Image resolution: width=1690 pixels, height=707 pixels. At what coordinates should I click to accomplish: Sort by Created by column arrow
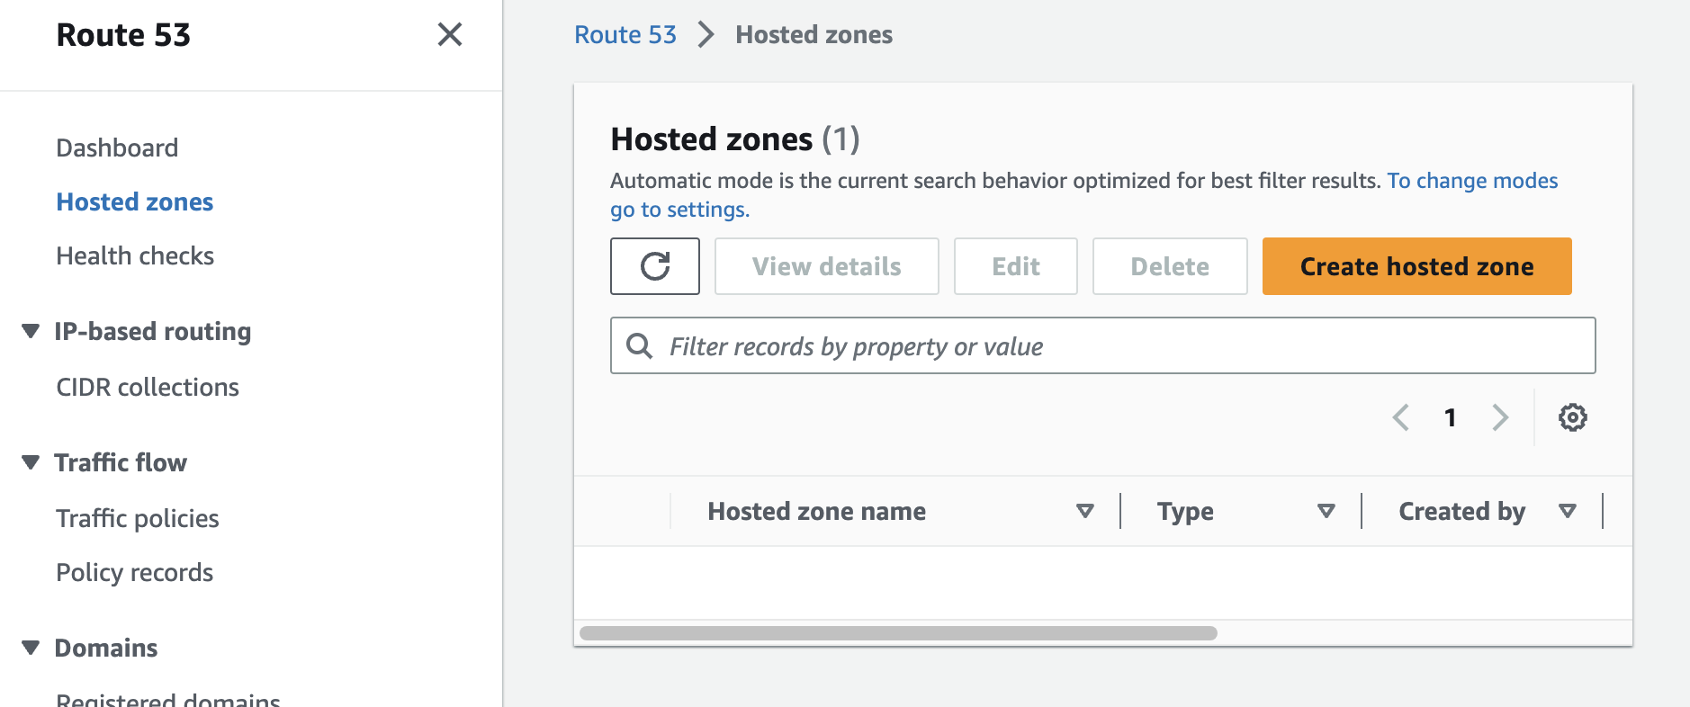click(1568, 511)
